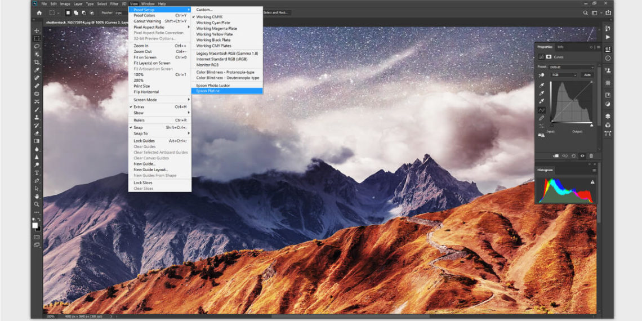Viewport: 642px width, 321px height.
Task: Select the Move tool
Action: coord(37,31)
